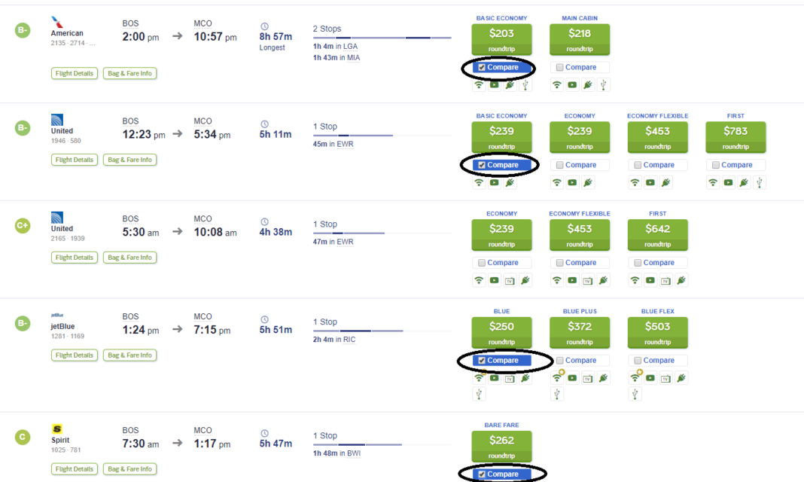Click the Spirit Airlines logo
Image resolution: width=804 pixels, height=482 pixels.
[58, 428]
